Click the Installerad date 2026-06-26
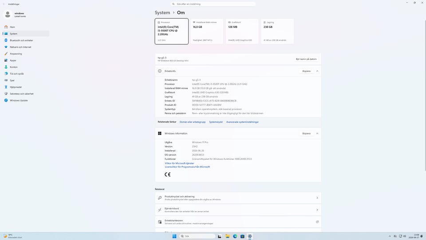The width and height of the screenshot is (426, 240). pyautogui.click(x=198, y=151)
